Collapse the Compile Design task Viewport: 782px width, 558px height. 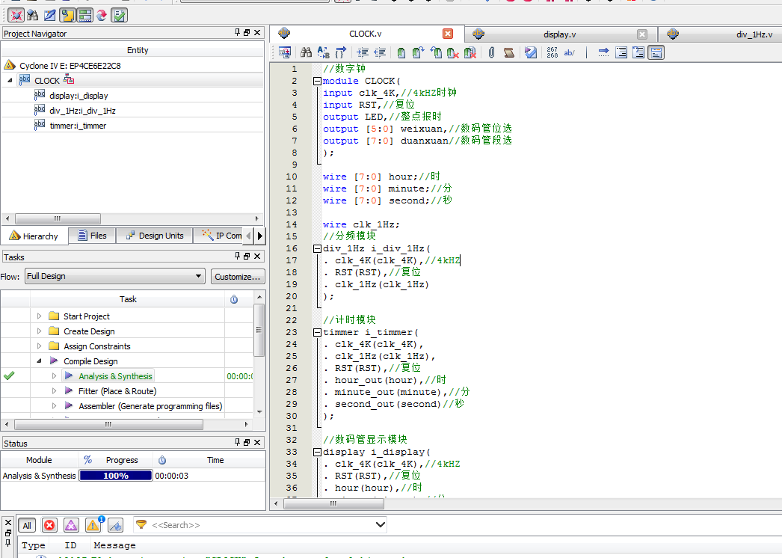click(x=39, y=361)
